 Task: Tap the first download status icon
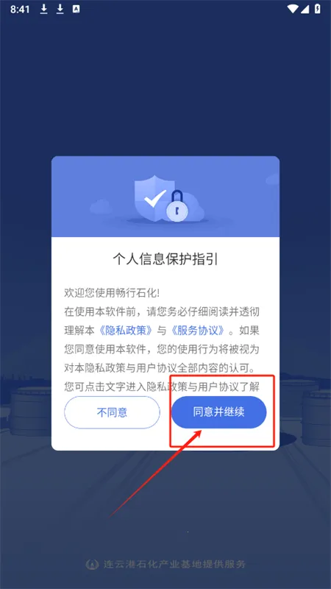pyautogui.click(x=44, y=10)
